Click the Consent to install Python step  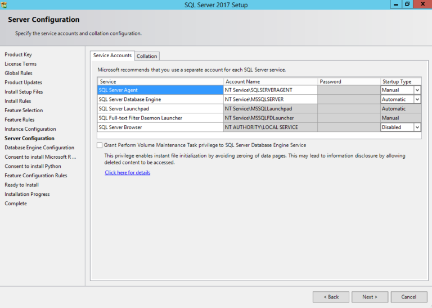pyautogui.click(x=33, y=166)
